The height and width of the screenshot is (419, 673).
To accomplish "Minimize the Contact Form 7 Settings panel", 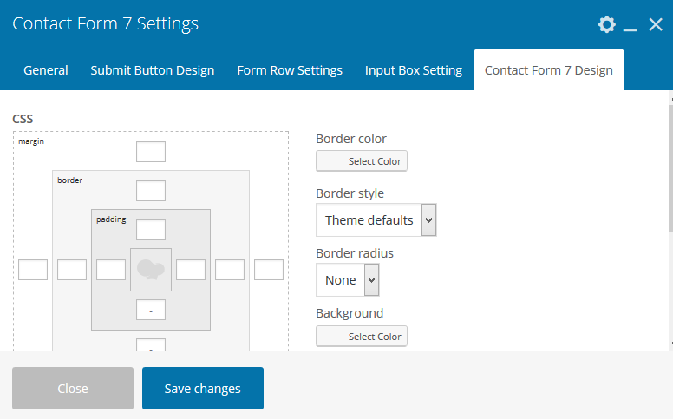I will pyautogui.click(x=631, y=26).
